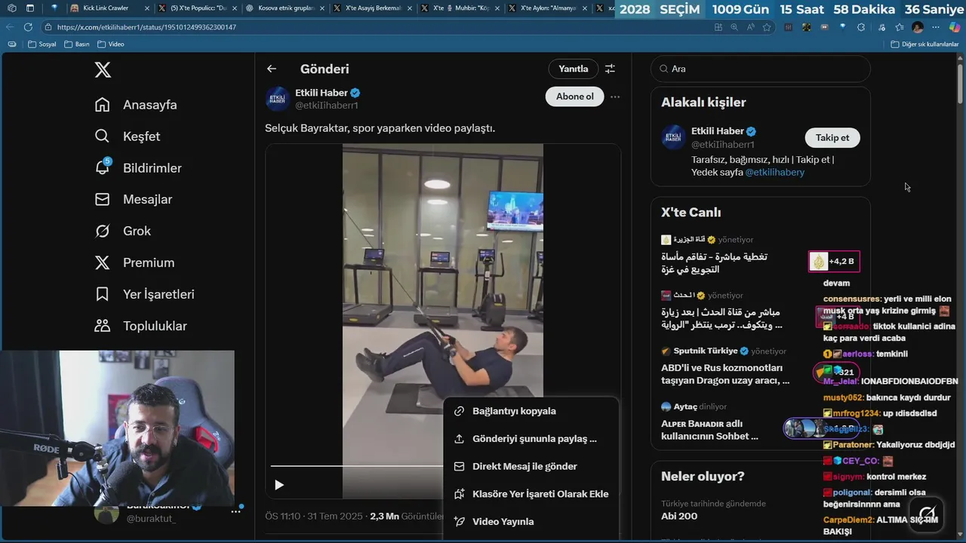
Task: Select Bağlantıyı kopyala menu item
Action: (x=531, y=411)
